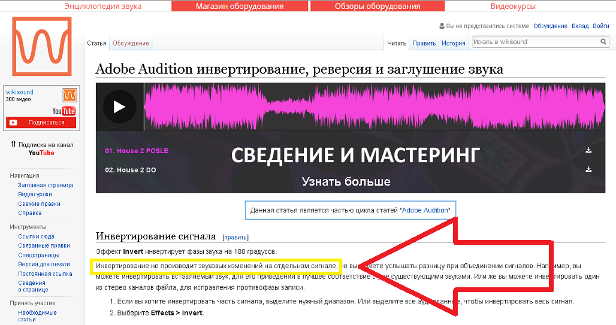The height and width of the screenshot is (325, 616).
Task: Open Энциклопедия звука section
Action: pyautogui.click(x=103, y=6)
